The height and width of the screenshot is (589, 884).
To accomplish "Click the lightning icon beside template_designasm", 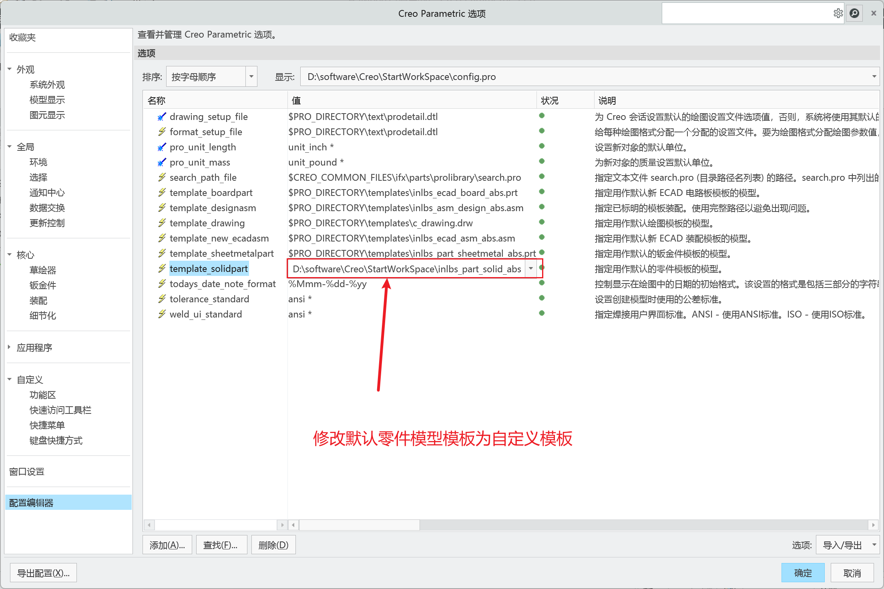I will pyautogui.click(x=162, y=208).
